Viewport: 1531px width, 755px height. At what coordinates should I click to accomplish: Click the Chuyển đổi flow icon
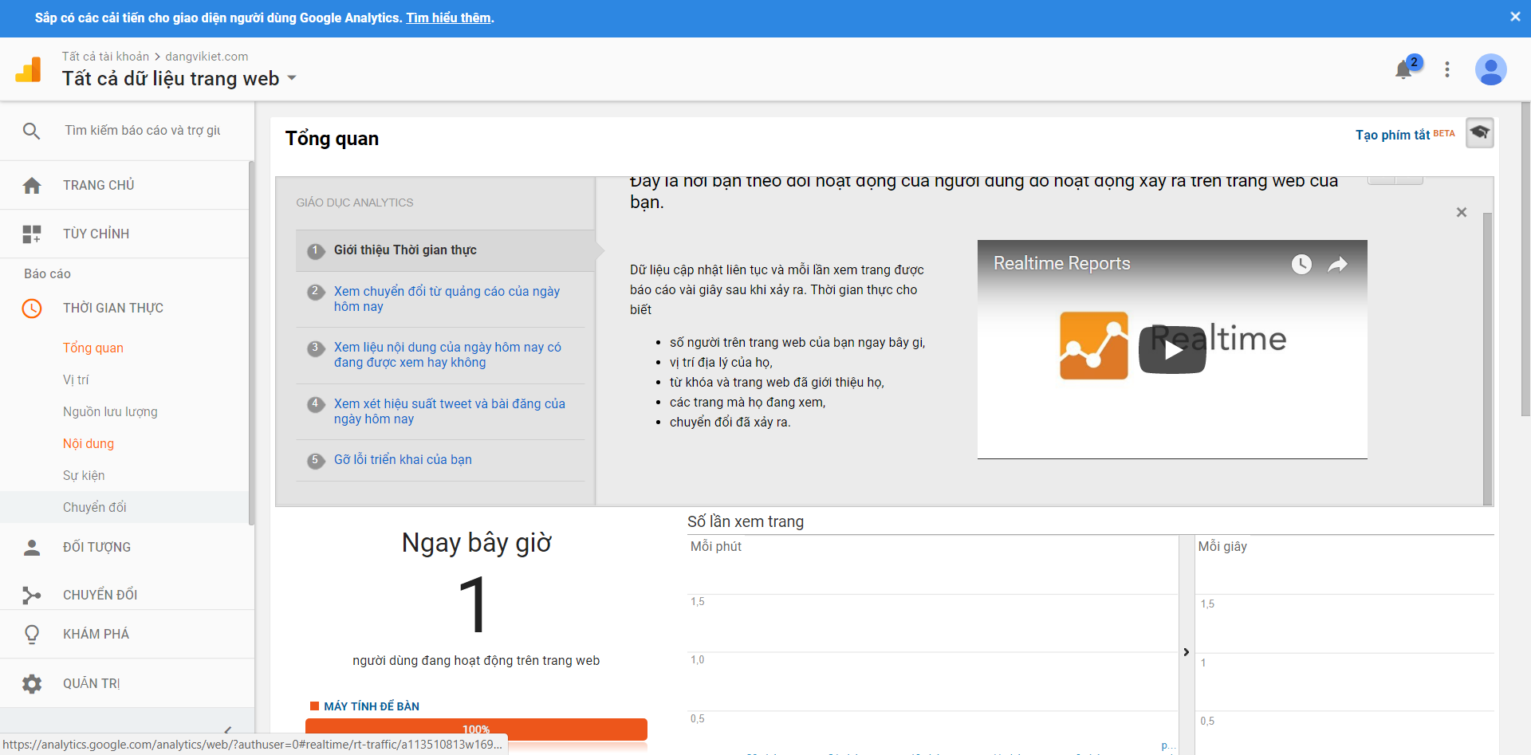click(x=32, y=595)
